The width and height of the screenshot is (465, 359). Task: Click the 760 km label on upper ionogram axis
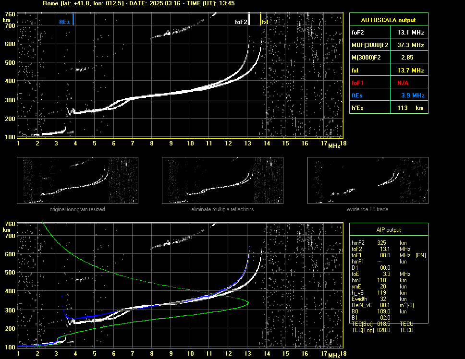(10, 14)
